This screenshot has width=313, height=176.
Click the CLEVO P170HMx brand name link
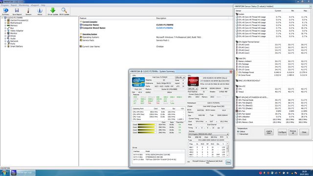point(164,28)
